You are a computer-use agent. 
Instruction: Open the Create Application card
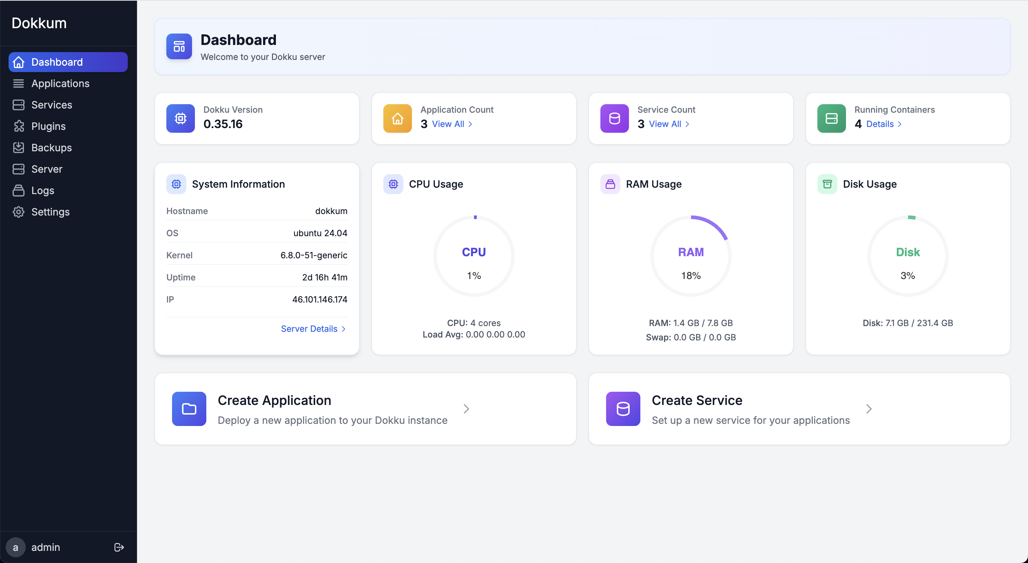pos(365,409)
